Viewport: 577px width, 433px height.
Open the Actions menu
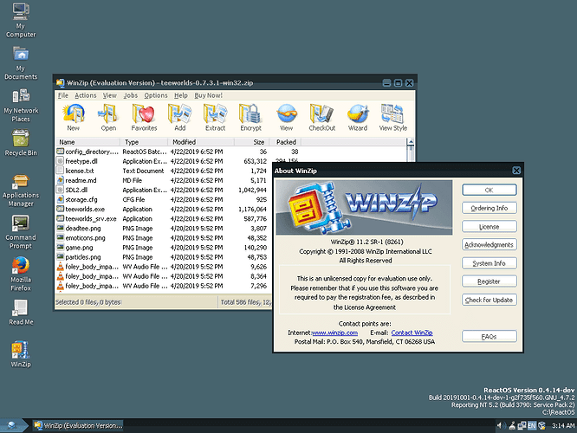pyautogui.click(x=86, y=95)
